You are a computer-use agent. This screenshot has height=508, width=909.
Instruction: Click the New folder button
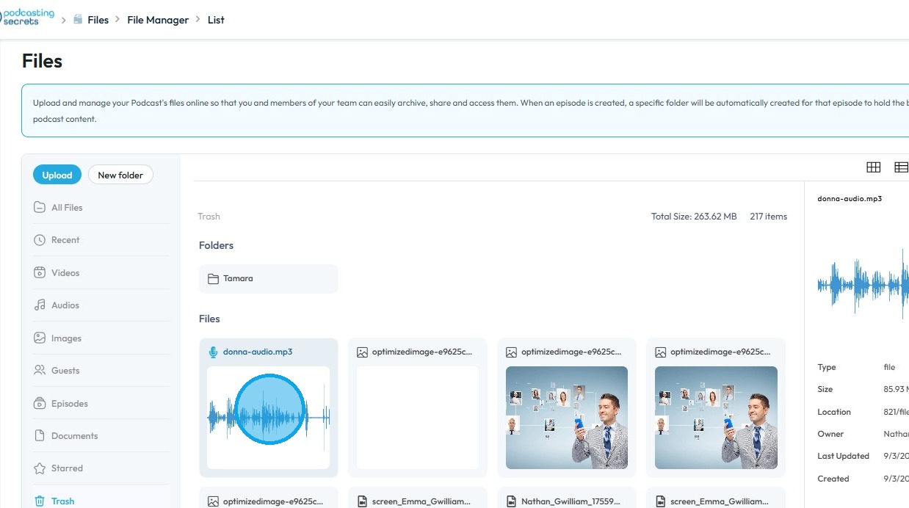[120, 175]
